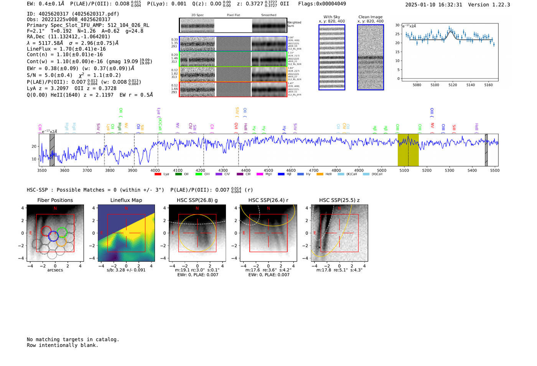Open the HSC SSP(26.4) r cutout

click(x=268, y=233)
